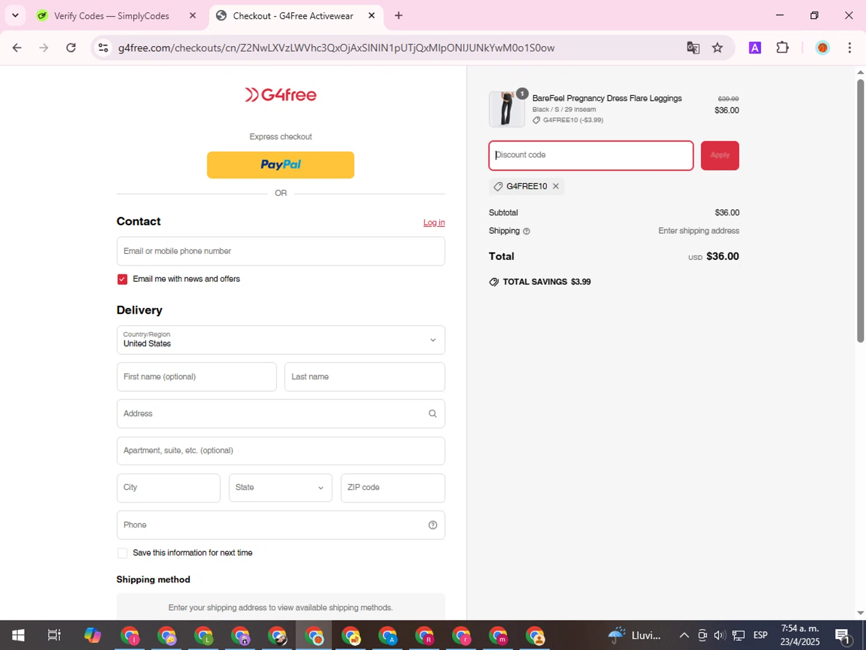This screenshot has width=866, height=650.
Task: Close the Checkout G4Free tab
Action: click(x=371, y=16)
